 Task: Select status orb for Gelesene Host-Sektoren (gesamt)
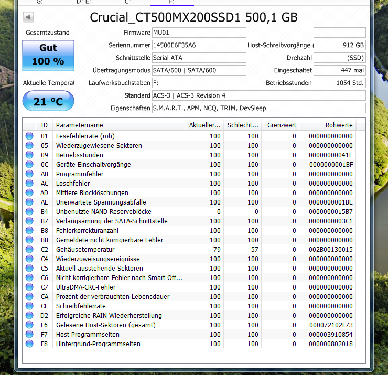point(29,325)
